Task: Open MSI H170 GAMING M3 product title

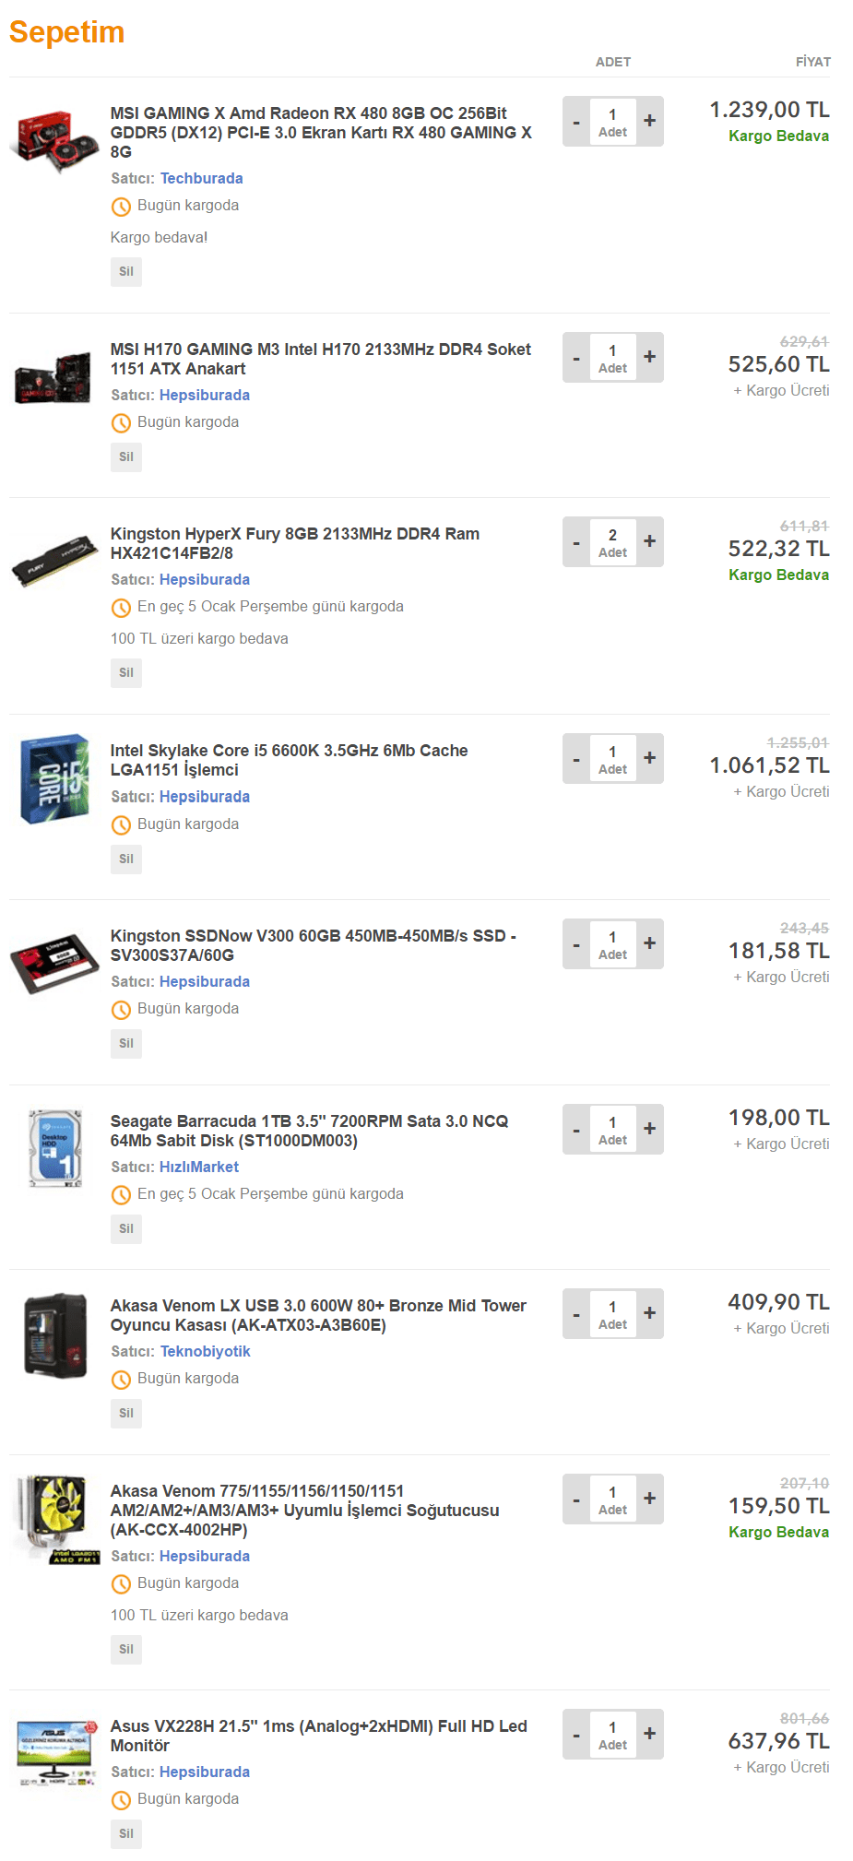Action: coord(320,359)
